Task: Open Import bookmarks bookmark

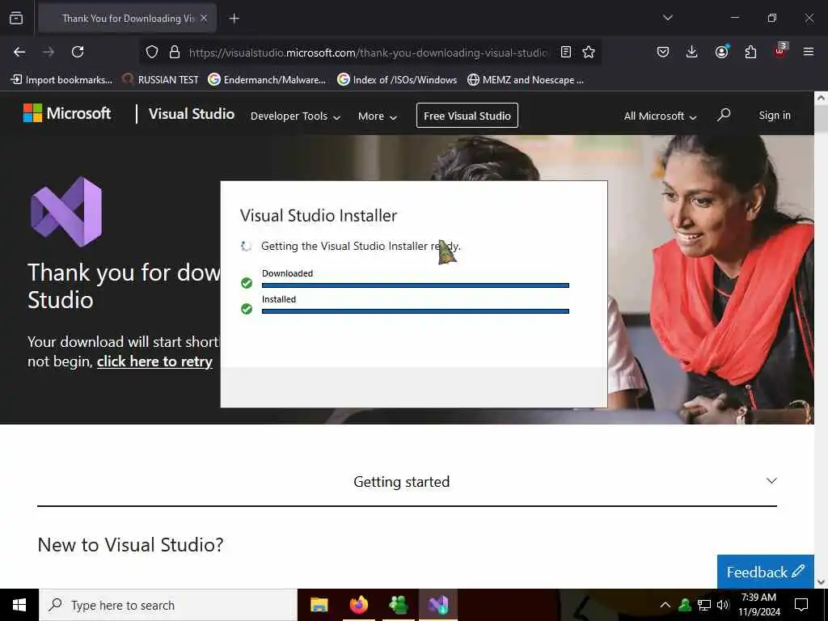Action: pos(61,80)
